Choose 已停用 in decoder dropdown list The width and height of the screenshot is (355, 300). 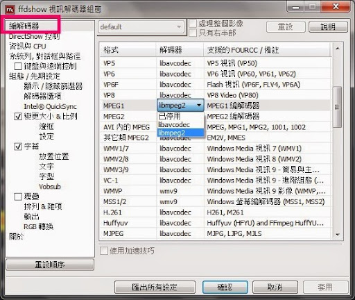[180, 116]
